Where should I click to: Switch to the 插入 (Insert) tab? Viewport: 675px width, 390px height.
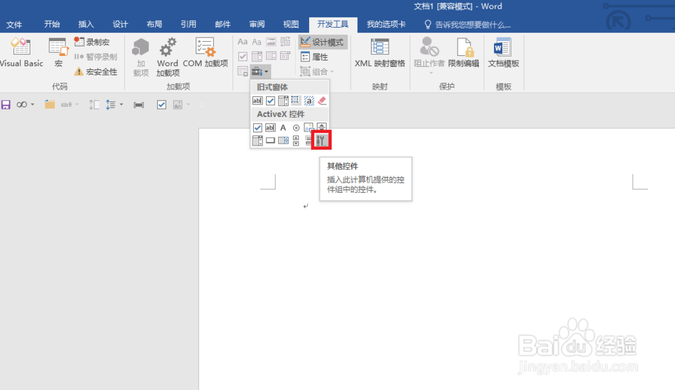86,24
